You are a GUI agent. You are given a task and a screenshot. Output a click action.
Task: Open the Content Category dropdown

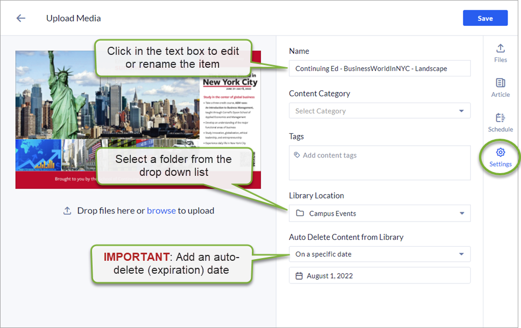[461, 110]
